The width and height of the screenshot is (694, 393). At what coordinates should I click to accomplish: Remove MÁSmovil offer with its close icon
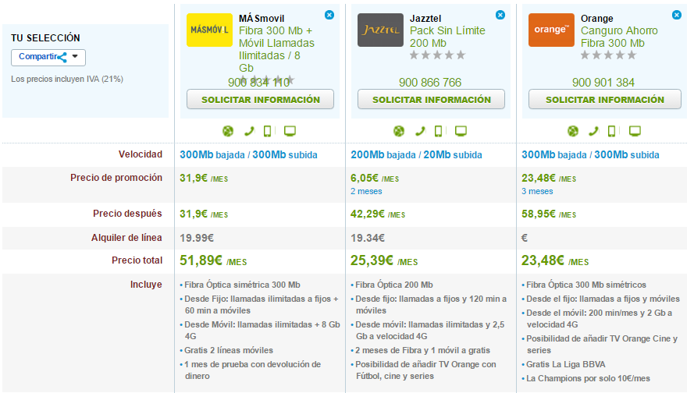point(329,15)
